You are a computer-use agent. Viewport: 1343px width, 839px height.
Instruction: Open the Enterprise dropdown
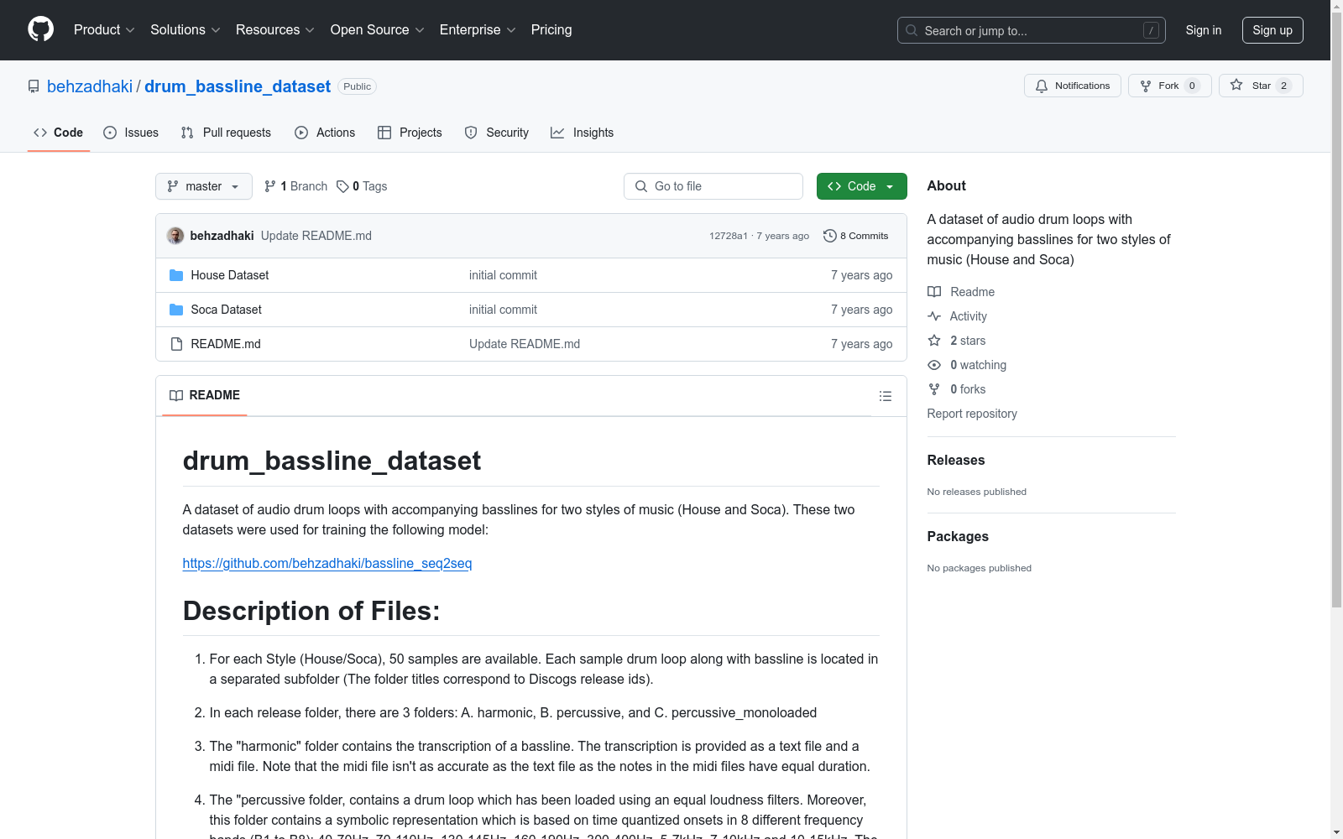pos(478,29)
